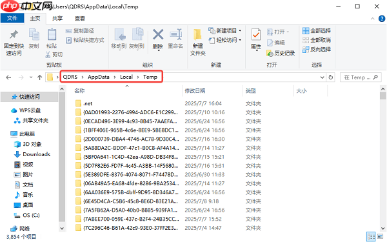
Task: Open Help with the question mark icon
Action: click(x=382, y=19)
